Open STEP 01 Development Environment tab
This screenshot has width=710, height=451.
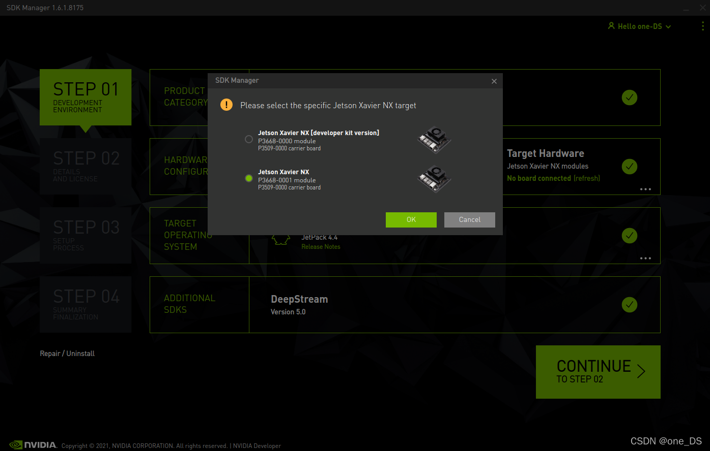pos(86,98)
